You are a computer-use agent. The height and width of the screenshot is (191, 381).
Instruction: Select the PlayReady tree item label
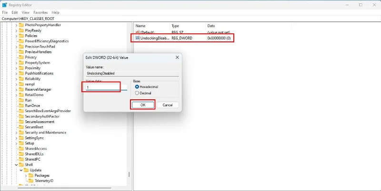(x=33, y=30)
